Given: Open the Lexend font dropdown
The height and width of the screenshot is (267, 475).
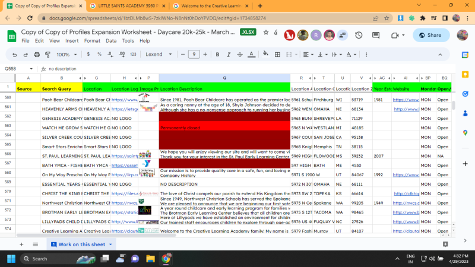Looking at the screenshot, I should click(159, 54).
